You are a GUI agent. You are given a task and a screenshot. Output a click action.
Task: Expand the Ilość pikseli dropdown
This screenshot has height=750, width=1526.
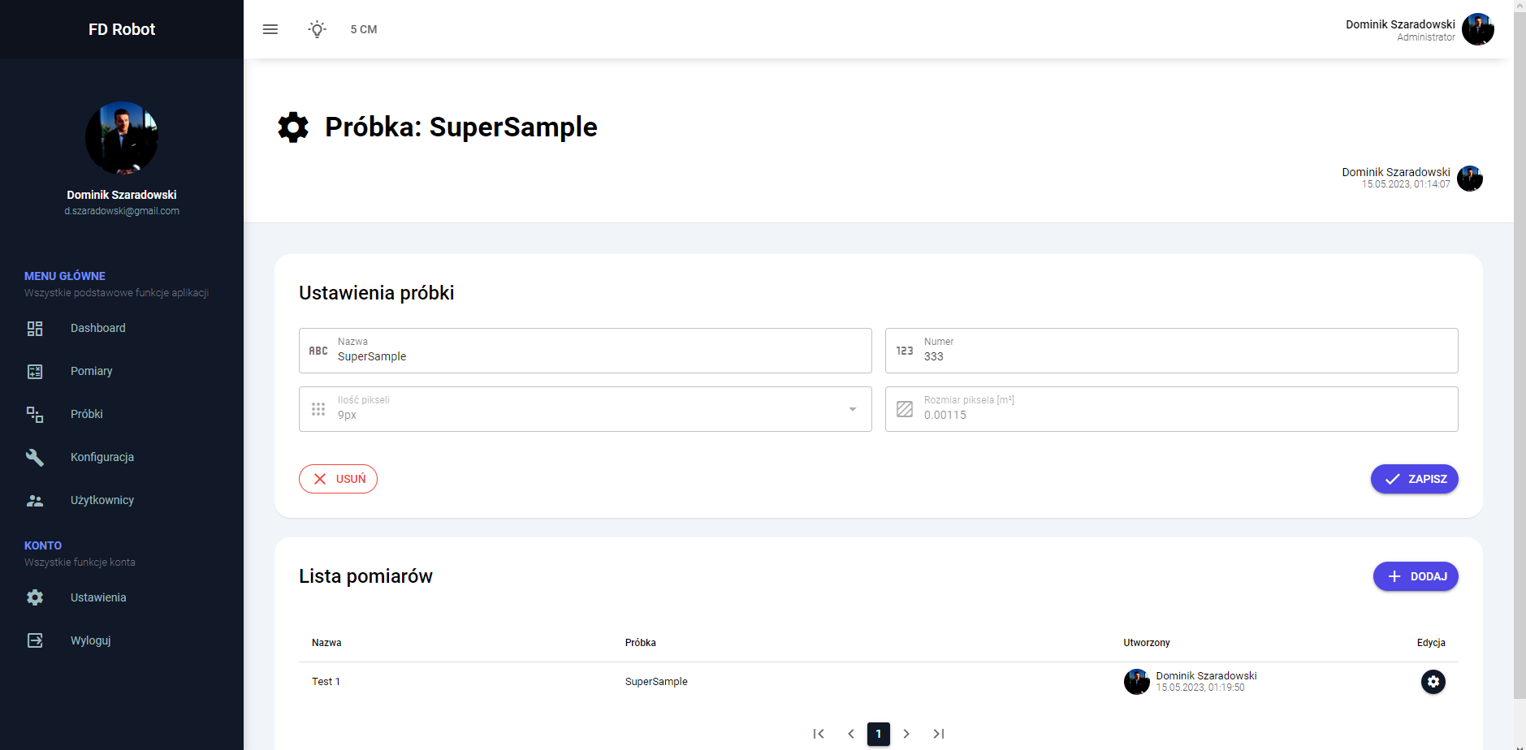click(x=852, y=409)
